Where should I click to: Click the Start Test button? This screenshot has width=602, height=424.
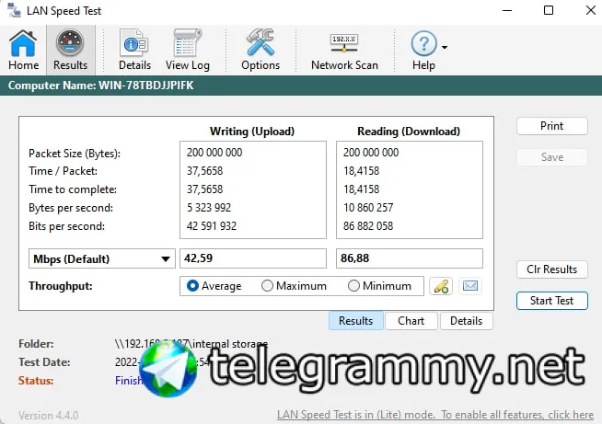click(551, 301)
